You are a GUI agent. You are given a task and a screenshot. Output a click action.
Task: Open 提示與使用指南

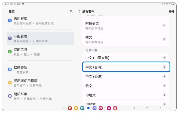click(x=40, y=83)
